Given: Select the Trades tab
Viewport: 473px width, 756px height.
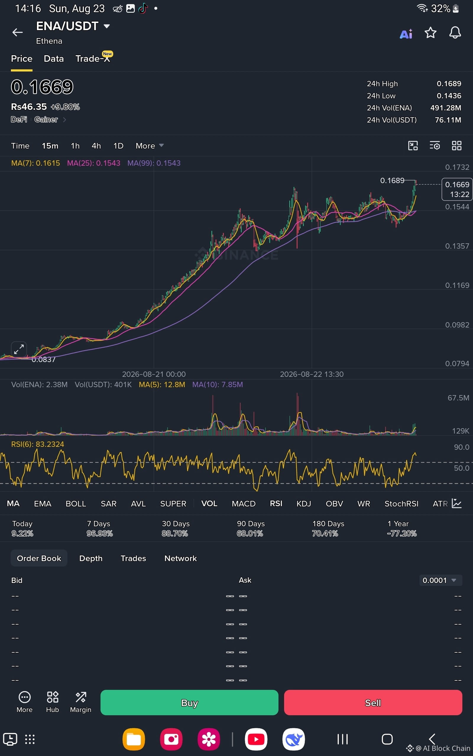Looking at the screenshot, I should 133,558.
